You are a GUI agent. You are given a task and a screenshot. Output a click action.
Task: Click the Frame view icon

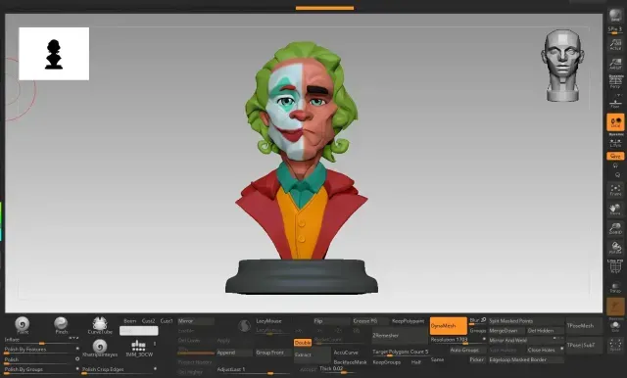pyautogui.click(x=615, y=189)
